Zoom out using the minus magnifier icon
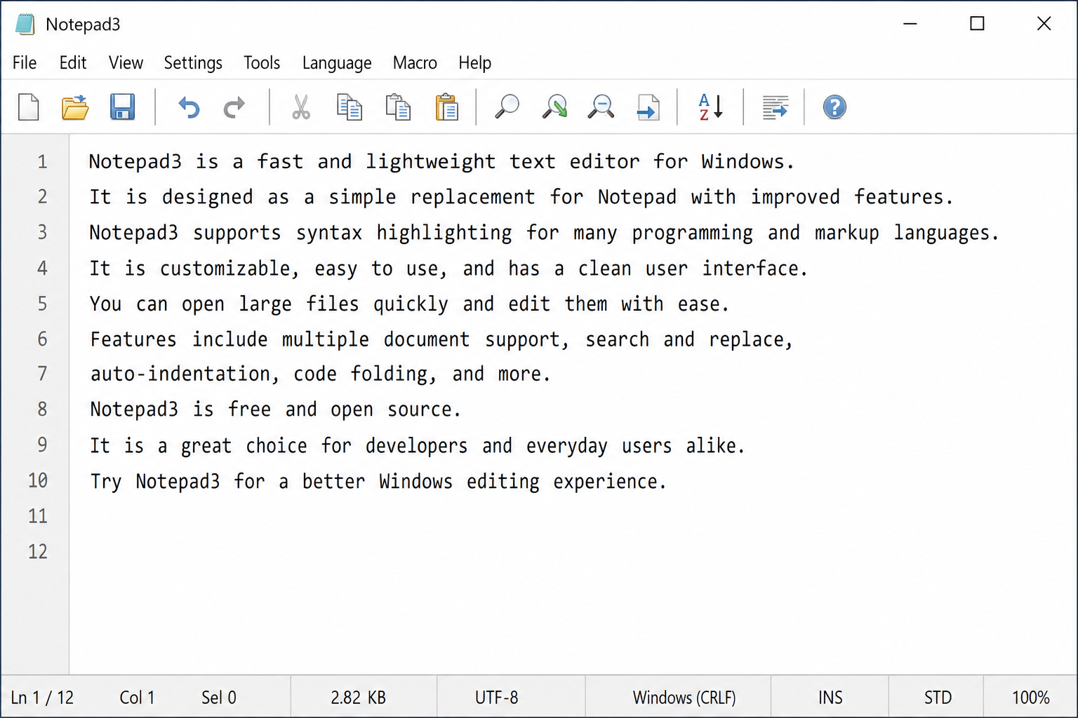 [x=601, y=107]
